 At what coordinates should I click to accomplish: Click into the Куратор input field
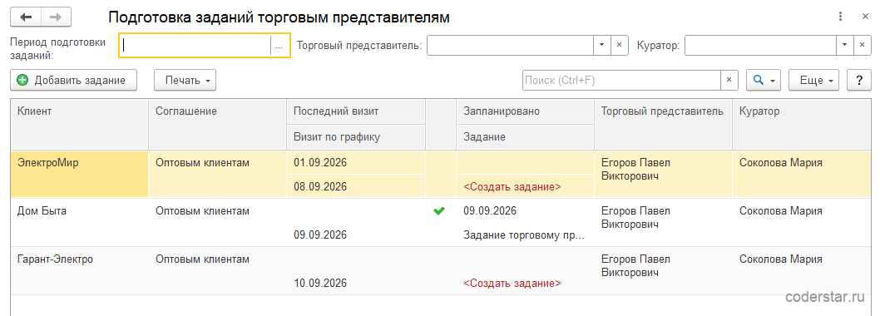point(760,45)
